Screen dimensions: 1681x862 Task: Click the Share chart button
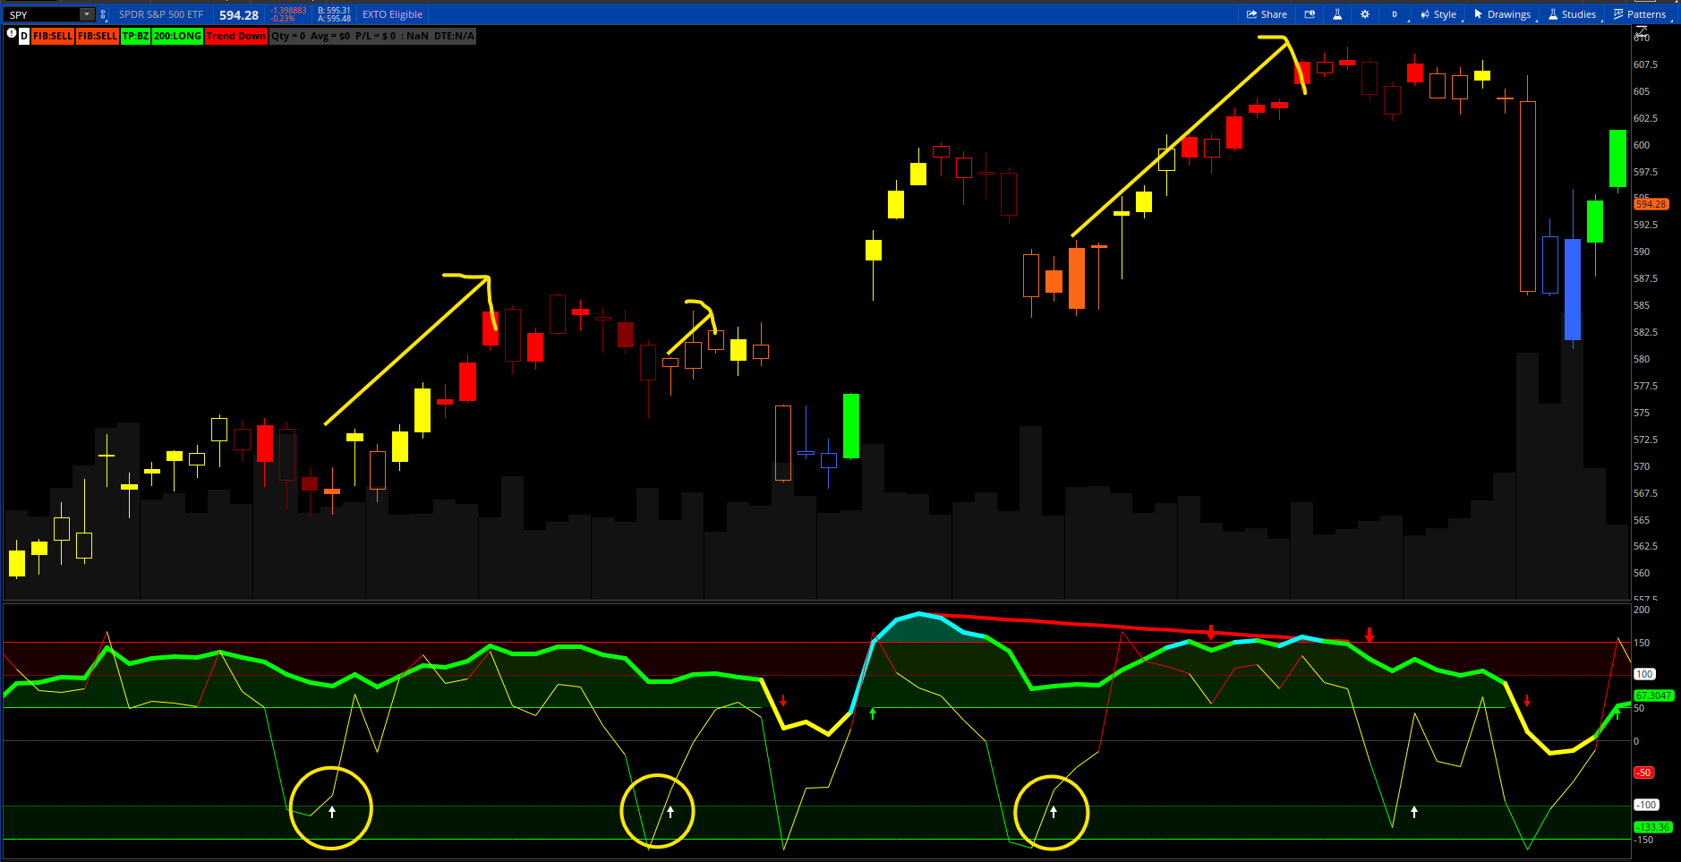tap(1267, 14)
